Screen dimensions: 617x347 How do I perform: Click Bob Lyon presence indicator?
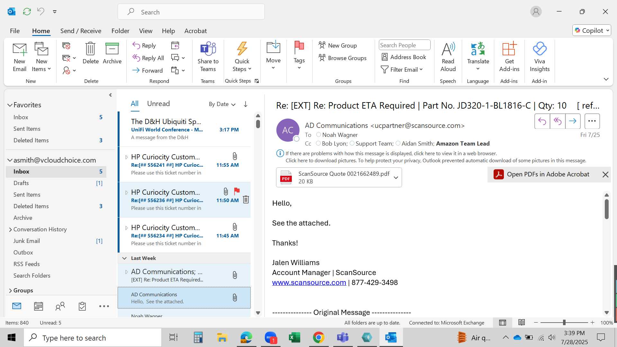(318, 143)
